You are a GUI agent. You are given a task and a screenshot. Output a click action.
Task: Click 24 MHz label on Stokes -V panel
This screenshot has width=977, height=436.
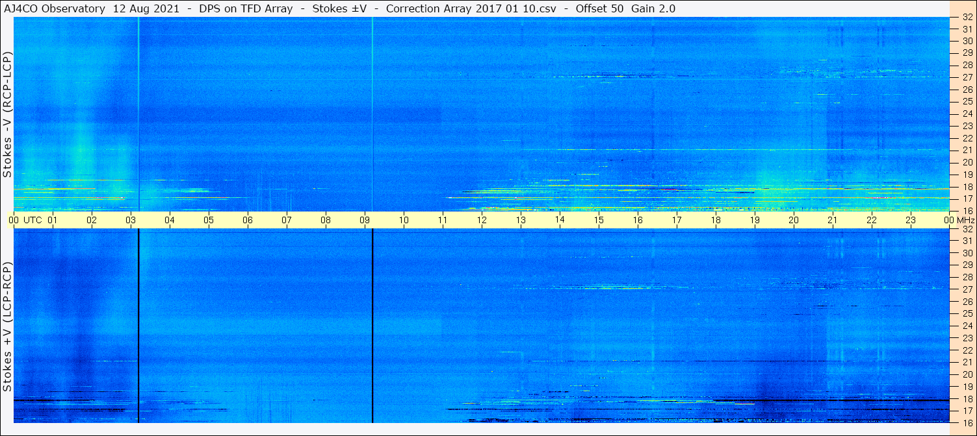(967, 114)
